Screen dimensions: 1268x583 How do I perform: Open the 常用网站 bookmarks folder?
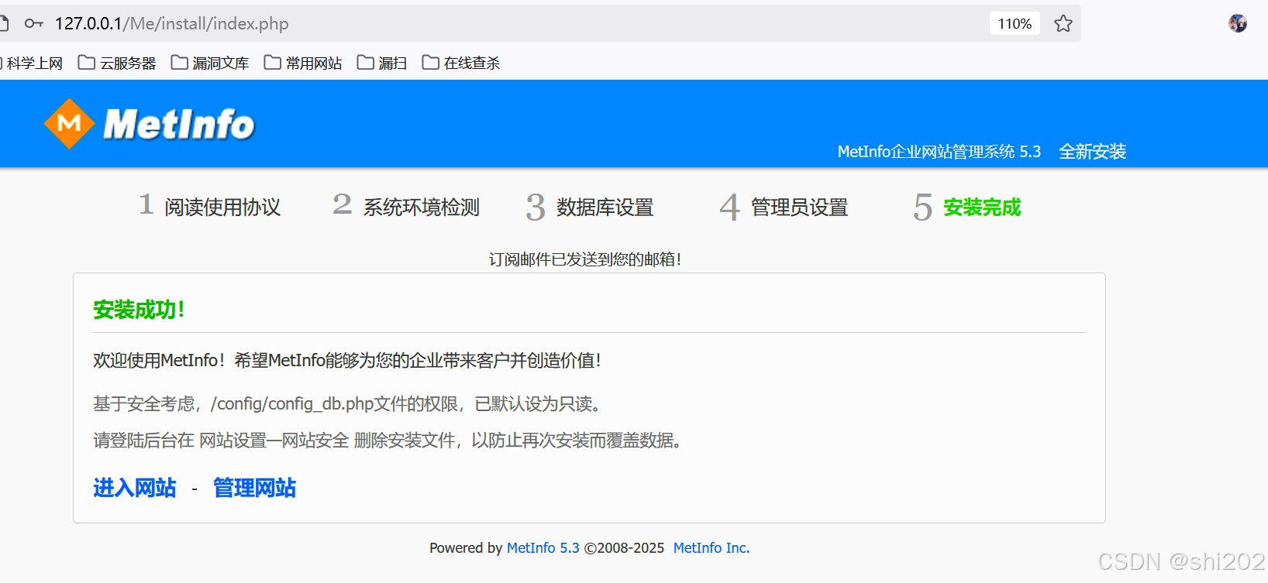coord(303,63)
